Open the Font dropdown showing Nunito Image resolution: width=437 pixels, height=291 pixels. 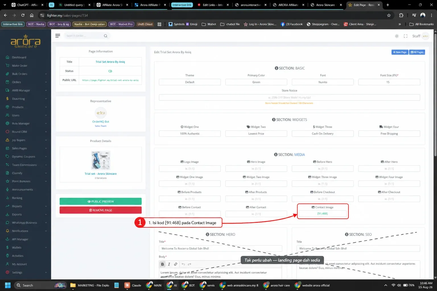[323, 82]
